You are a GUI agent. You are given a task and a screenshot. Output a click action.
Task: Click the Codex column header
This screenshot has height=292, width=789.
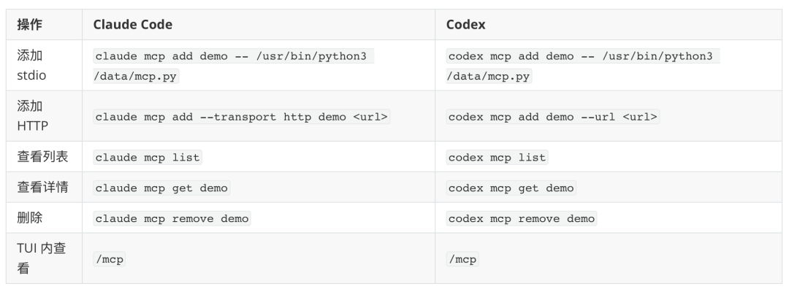click(465, 25)
